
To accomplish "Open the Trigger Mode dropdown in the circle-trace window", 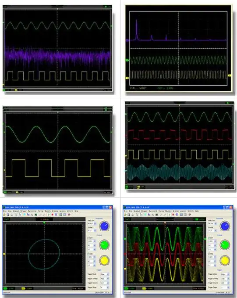I will click(105, 274).
